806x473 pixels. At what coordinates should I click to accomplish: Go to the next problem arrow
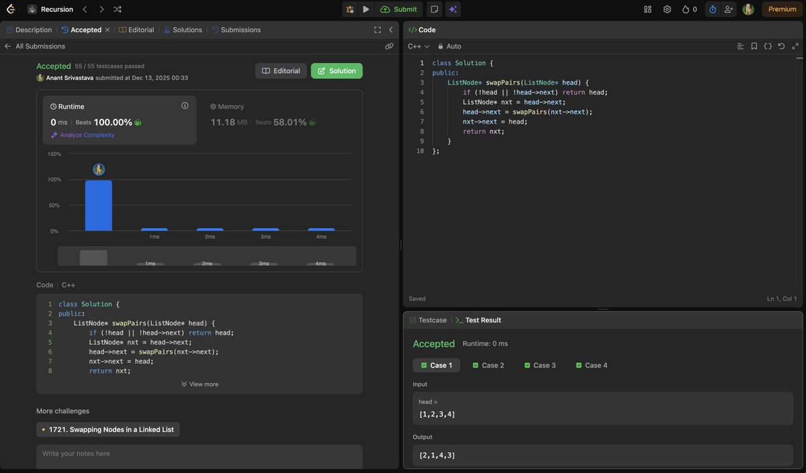point(101,9)
